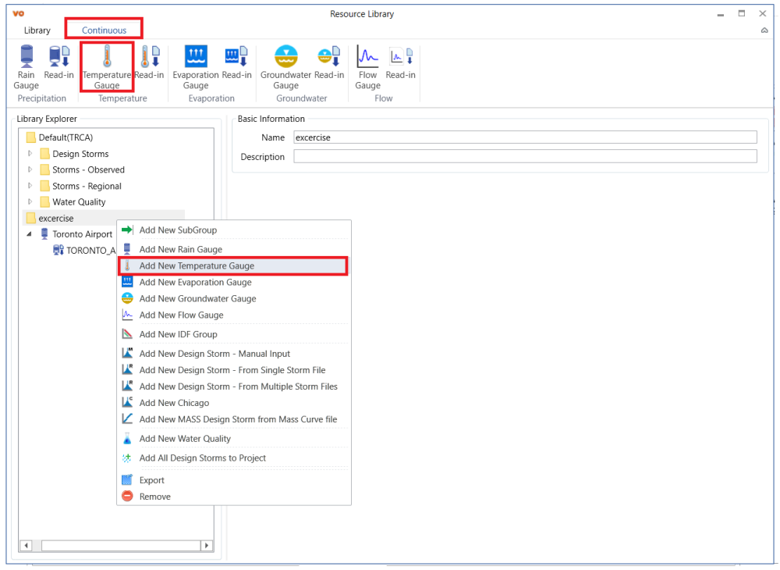This screenshot has width=780, height=570.
Task: Select the Evaporation Gauge ribbon icon
Action: 196,55
